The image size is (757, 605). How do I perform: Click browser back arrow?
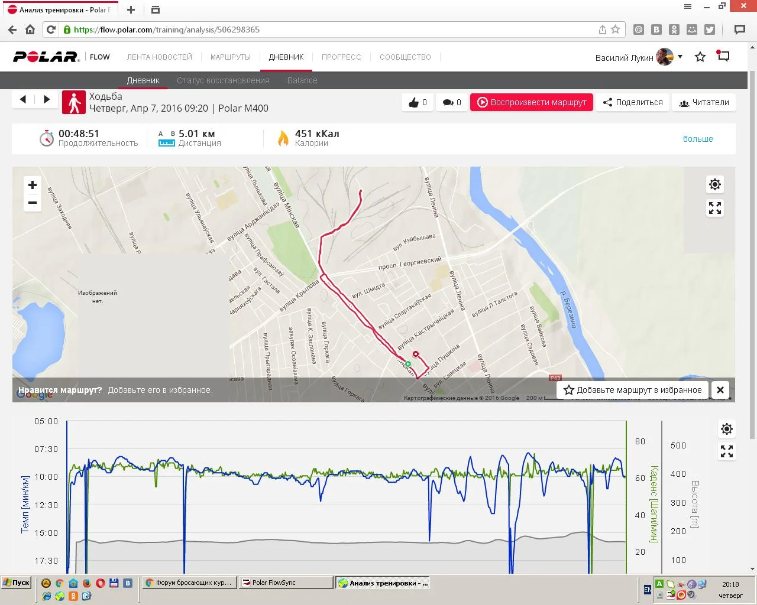pyautogui.click(x=12, y=30)
